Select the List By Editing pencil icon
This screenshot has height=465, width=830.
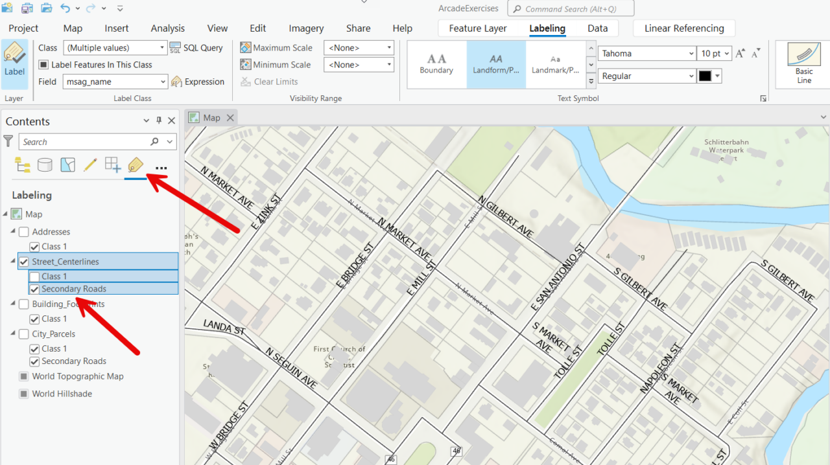[x=89, y=164]
